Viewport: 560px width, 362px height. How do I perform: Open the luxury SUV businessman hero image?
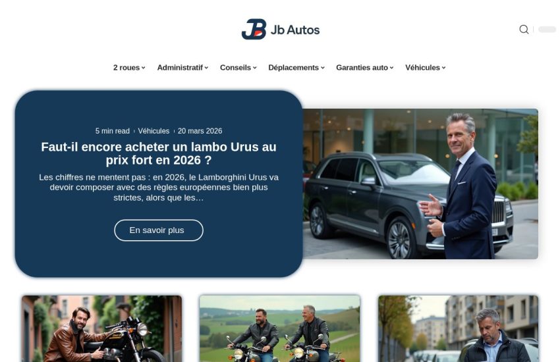(x=420, y=184)
